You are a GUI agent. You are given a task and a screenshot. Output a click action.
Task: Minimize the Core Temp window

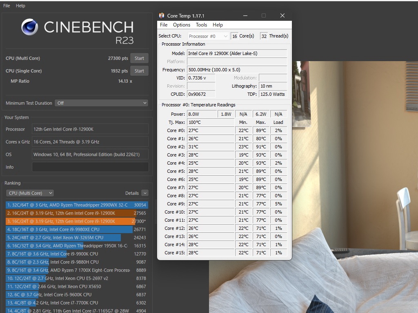245,16
